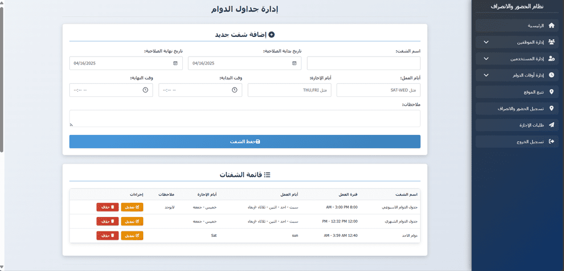
Task: Focus the اسم الشفت input field
Action: 364,63
